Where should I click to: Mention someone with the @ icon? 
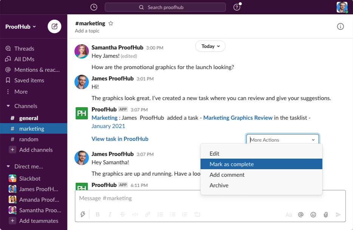click(301, 215)
